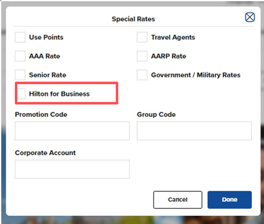264x224 pixels.
Task: Confirm selections with the Done button
Action: (230, 200)
